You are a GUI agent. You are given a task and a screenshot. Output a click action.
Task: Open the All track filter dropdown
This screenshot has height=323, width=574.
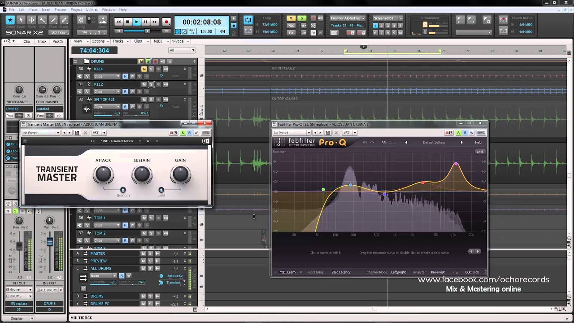coord(182,50)
